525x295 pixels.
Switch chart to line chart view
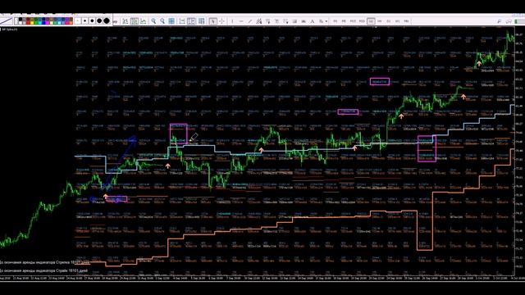pos(143,21)
